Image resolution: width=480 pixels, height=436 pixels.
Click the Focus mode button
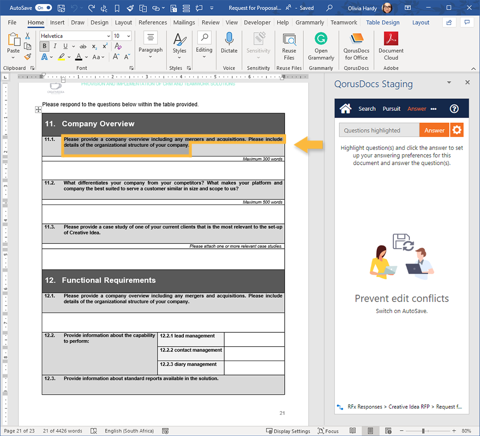328,431
